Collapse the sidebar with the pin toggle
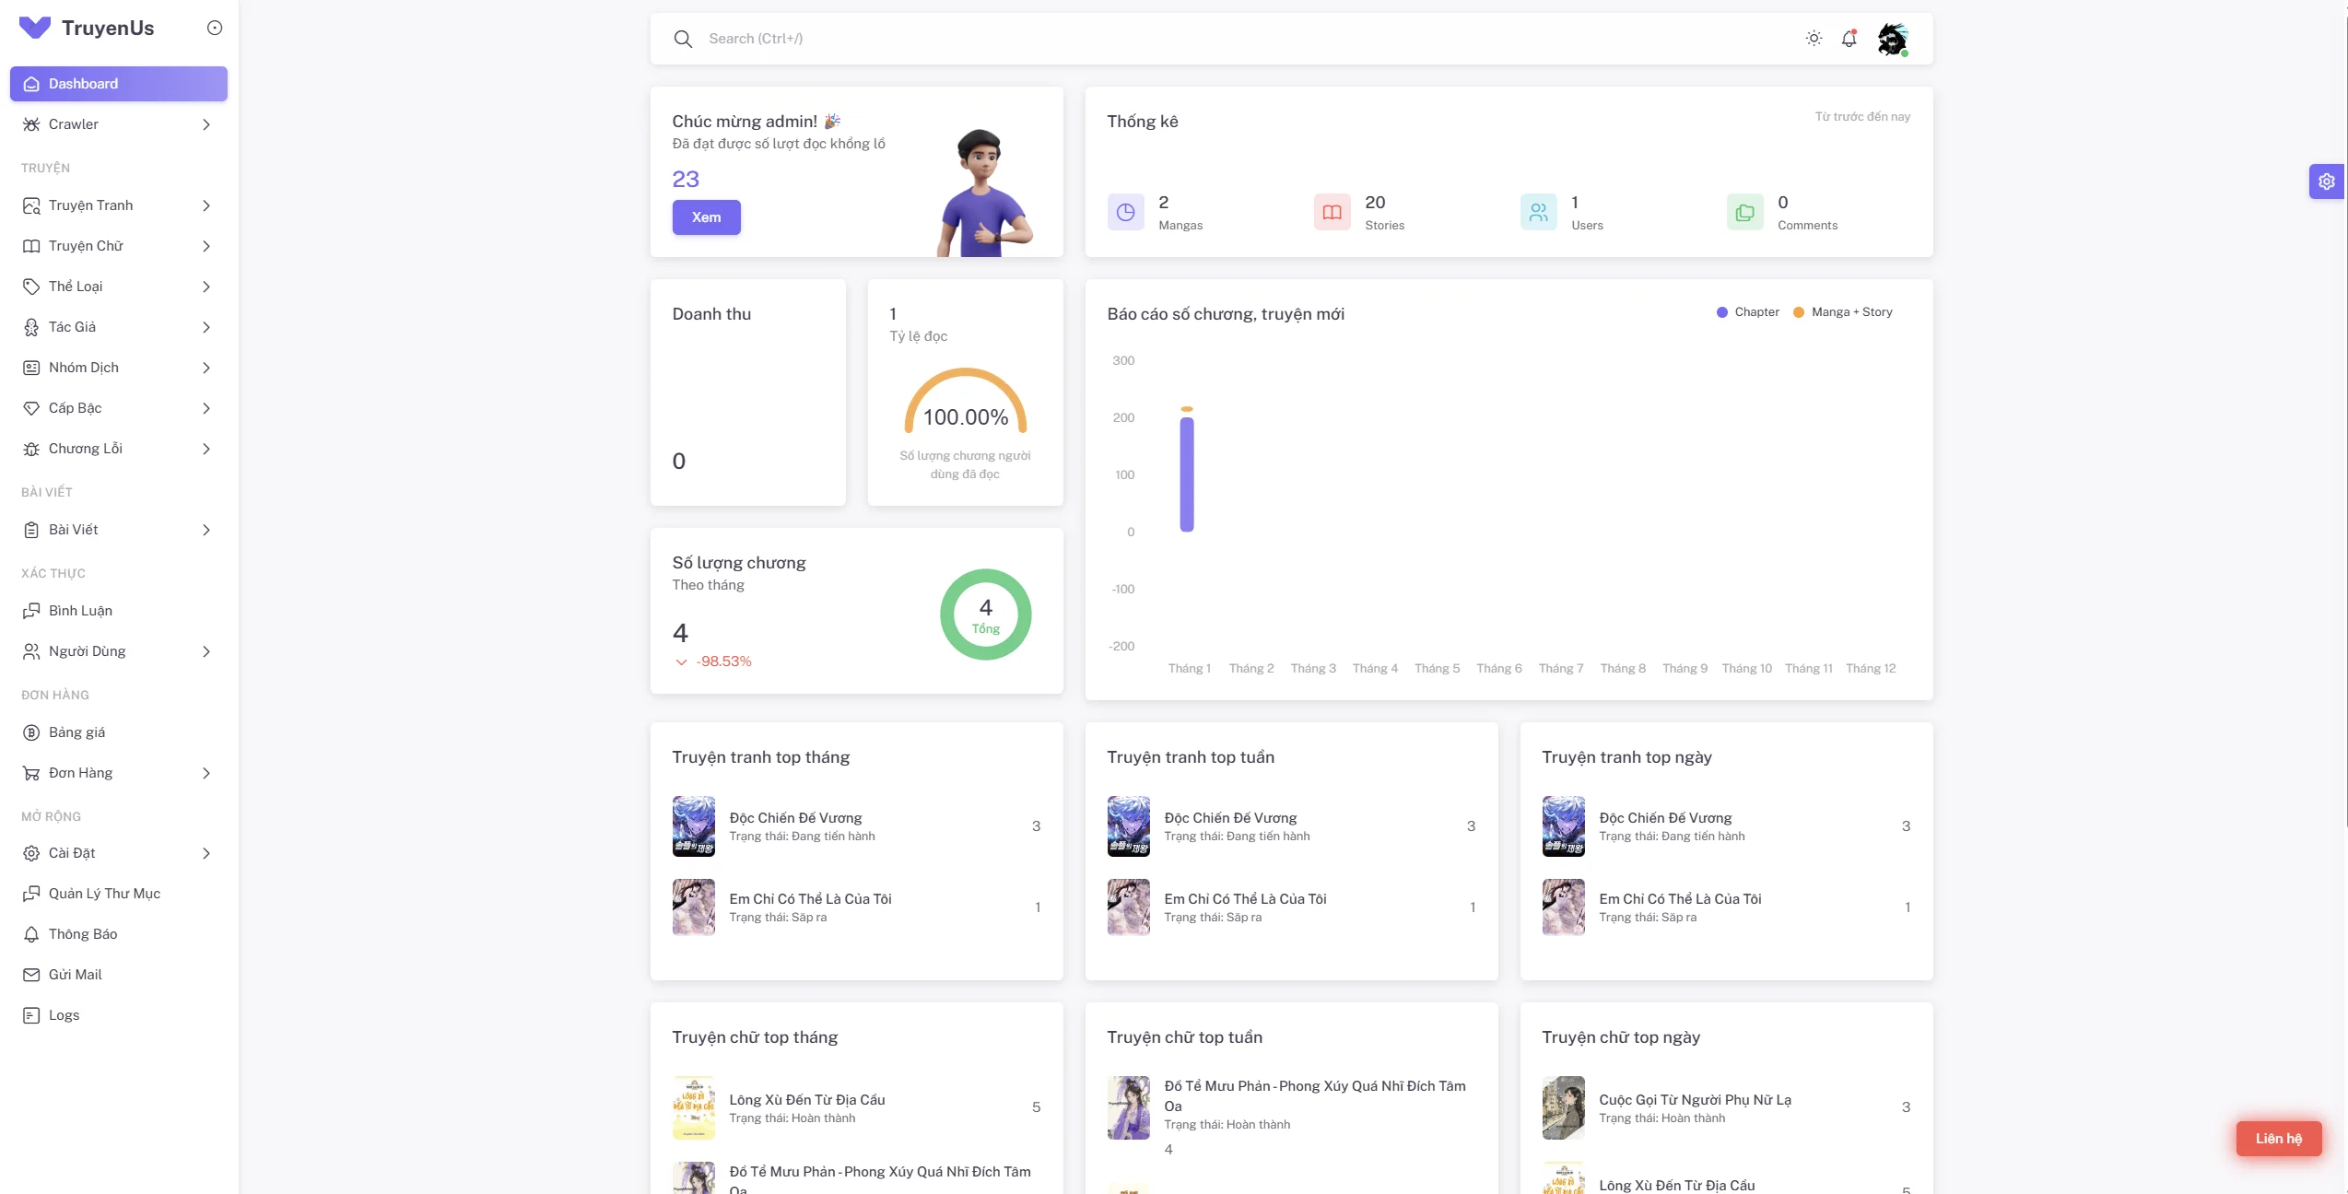This screenshot has width=2348, height=1194. [215, 27]
